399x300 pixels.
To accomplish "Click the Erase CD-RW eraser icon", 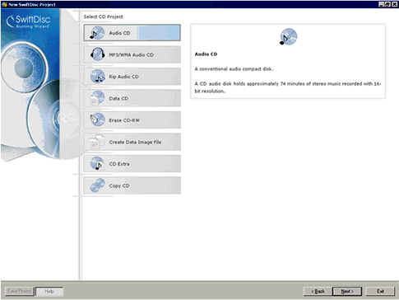I will pyautogui.click(x=97, y=120).
